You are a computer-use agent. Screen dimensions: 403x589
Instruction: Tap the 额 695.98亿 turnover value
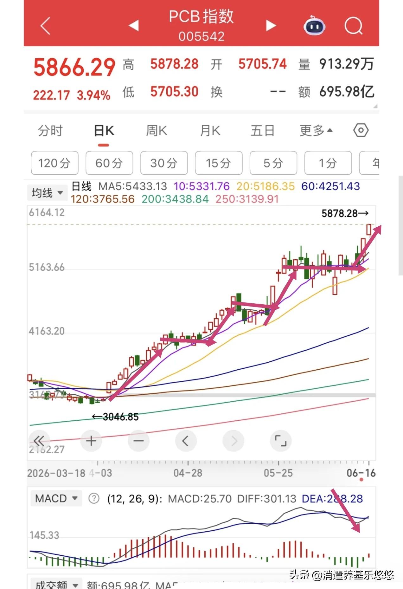[x=336, y=92]
